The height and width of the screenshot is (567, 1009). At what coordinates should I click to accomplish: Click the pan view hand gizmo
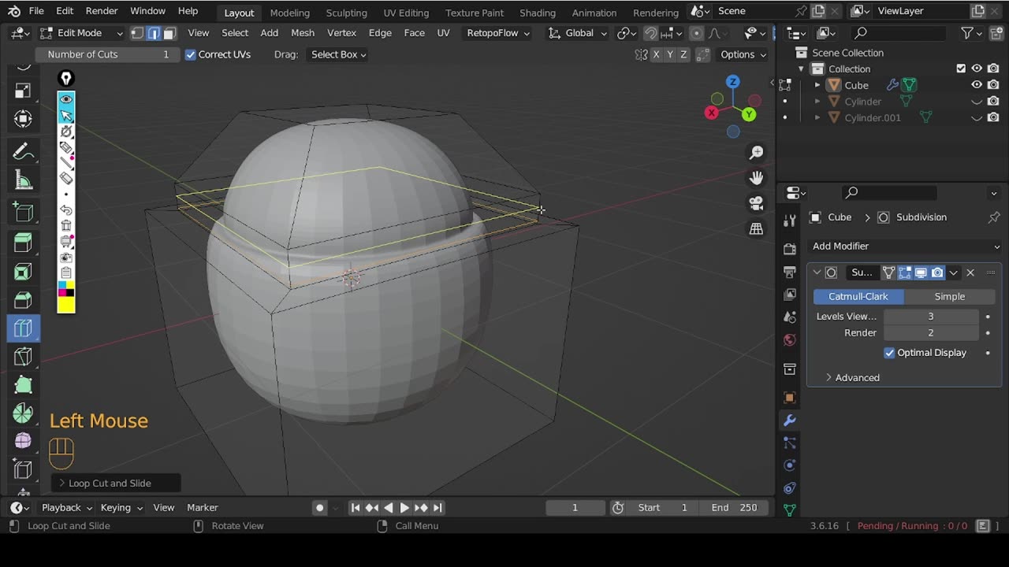(757, 178)
